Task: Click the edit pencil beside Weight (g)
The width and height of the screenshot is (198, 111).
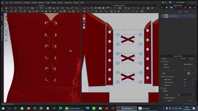Action: coord(193,85)
